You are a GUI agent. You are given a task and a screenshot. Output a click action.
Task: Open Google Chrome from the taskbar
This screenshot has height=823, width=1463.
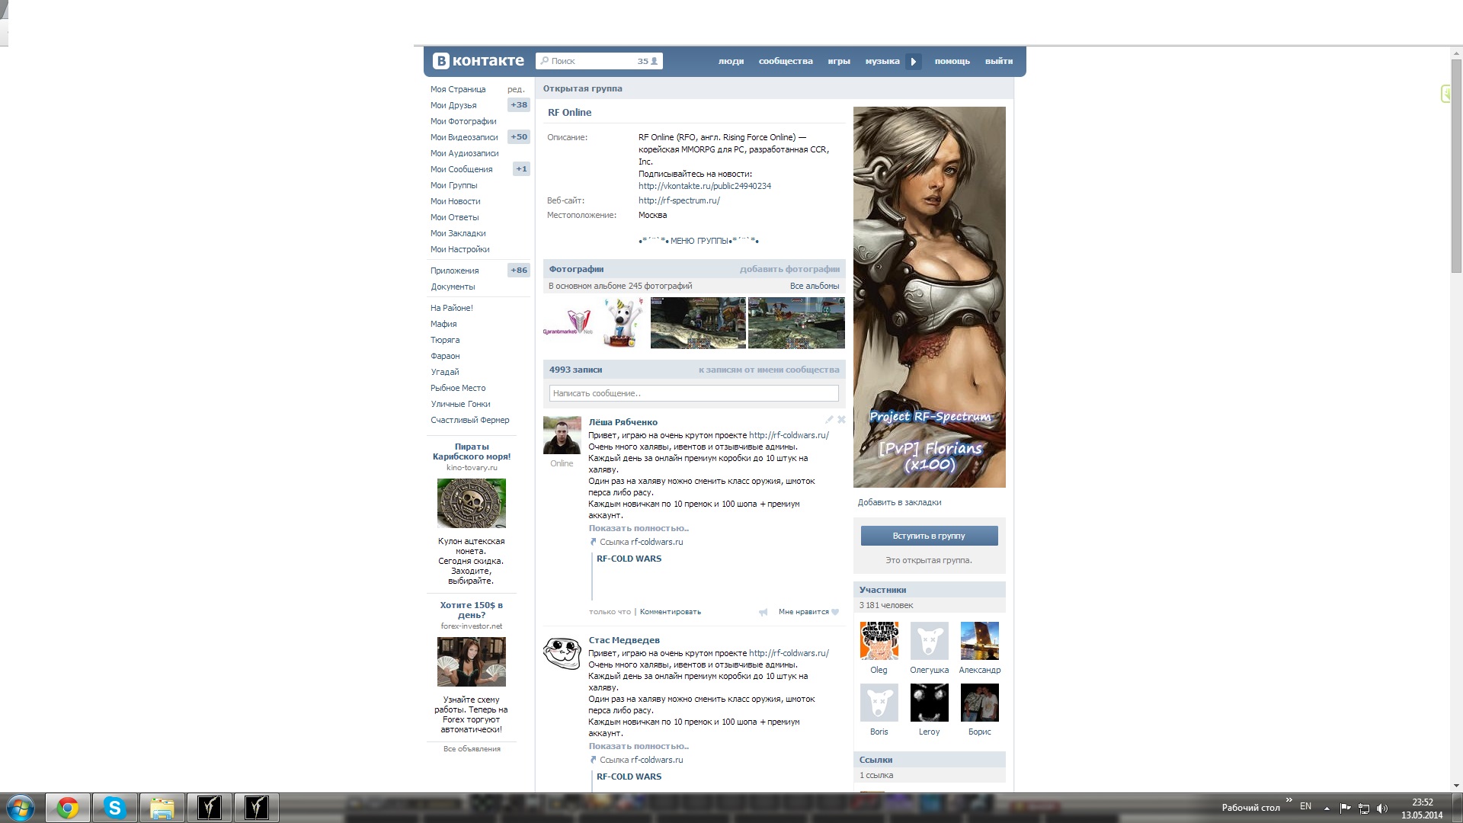[68, 808]
